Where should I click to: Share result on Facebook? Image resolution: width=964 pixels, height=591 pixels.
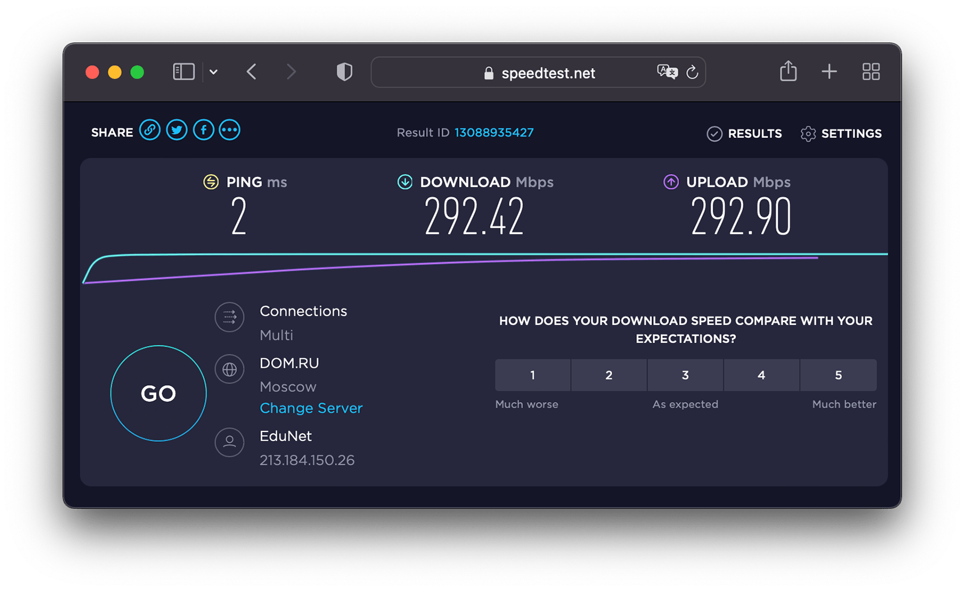(x=204, y=130)
